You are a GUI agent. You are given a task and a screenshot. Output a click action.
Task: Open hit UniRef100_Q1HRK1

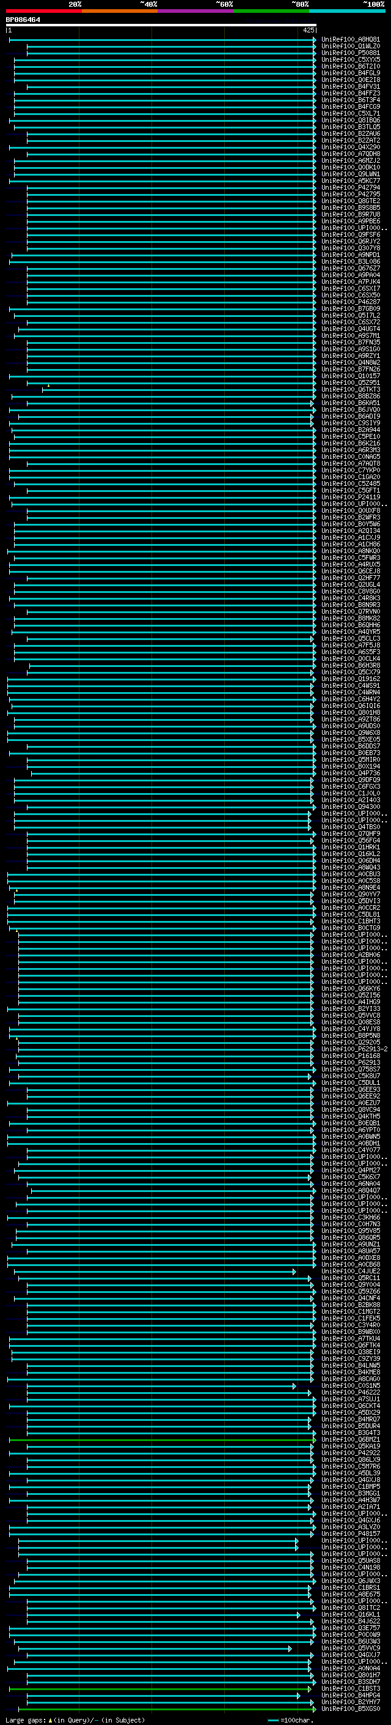coord(350,847)
